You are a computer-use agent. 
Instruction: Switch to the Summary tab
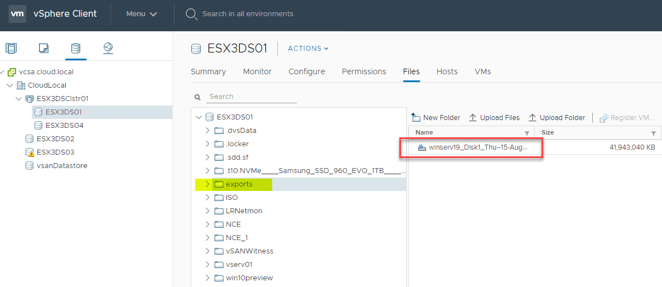click(208, 72)
